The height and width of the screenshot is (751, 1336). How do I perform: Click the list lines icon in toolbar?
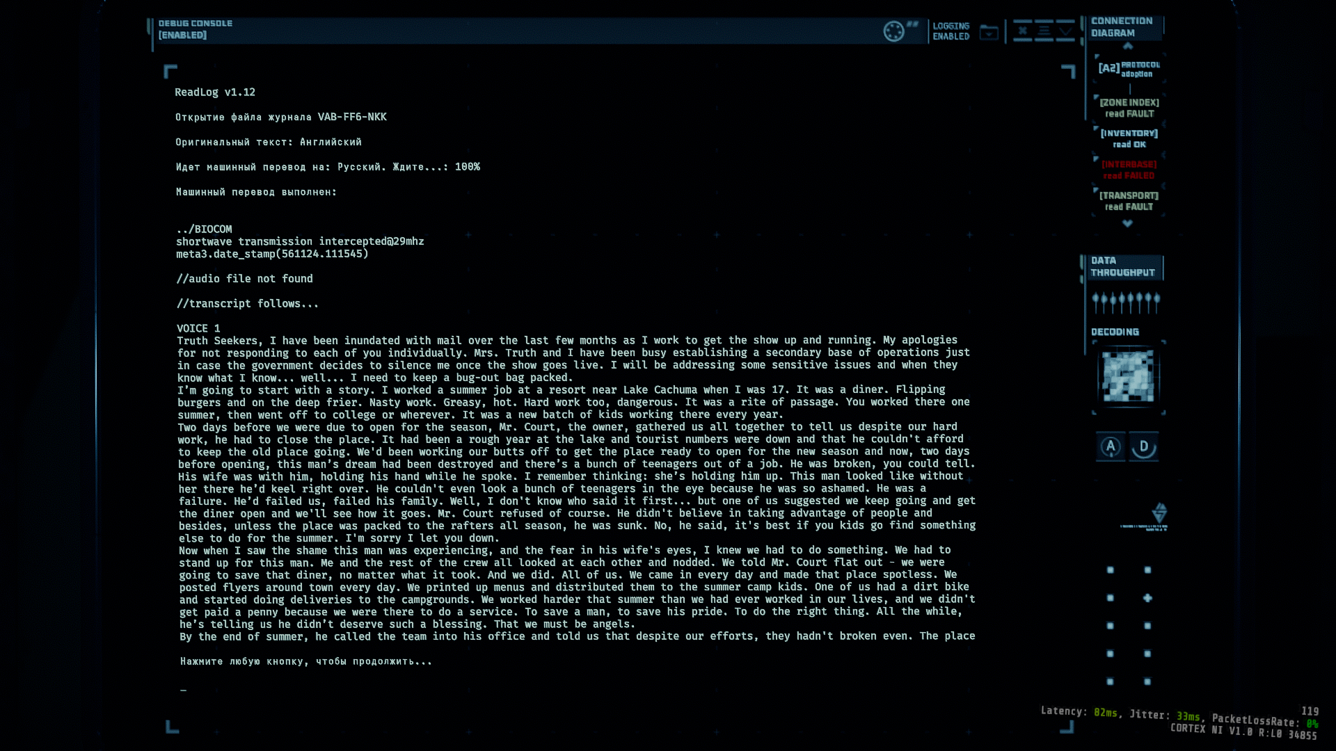pyautogui.click(x=1044, y=31)
